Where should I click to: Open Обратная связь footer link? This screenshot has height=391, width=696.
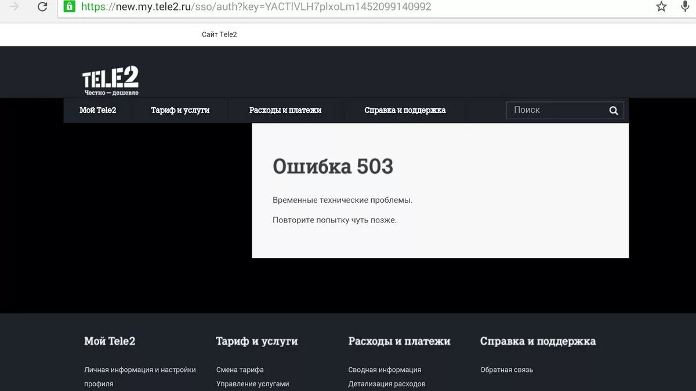click(506, 370)
